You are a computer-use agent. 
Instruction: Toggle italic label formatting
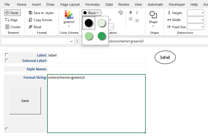coord(137,12)
